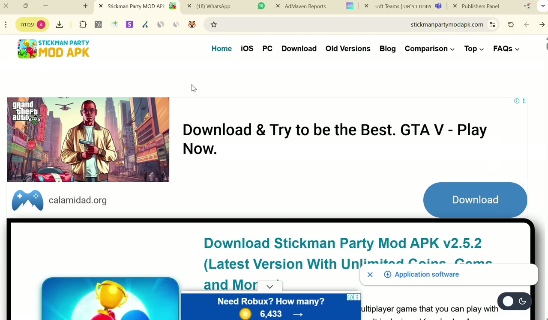Close the Stickman Party MOD APK tab
Screen dimensions: 548x320
[x=101, y=6]
